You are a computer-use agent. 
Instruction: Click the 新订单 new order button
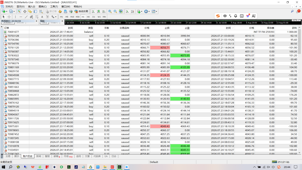point(51,11)
